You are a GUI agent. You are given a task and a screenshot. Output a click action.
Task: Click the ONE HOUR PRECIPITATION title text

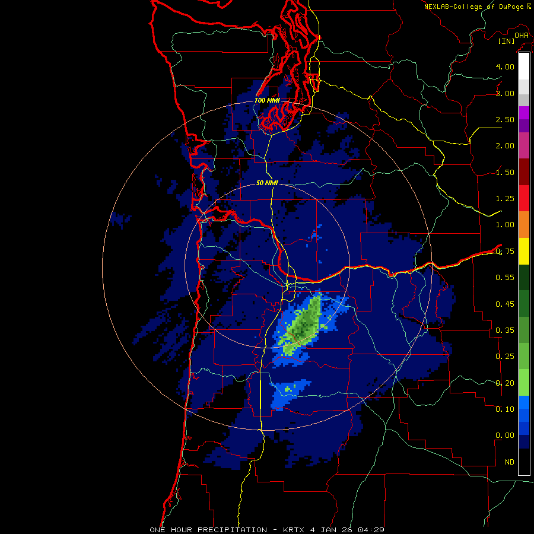point(208,530)
